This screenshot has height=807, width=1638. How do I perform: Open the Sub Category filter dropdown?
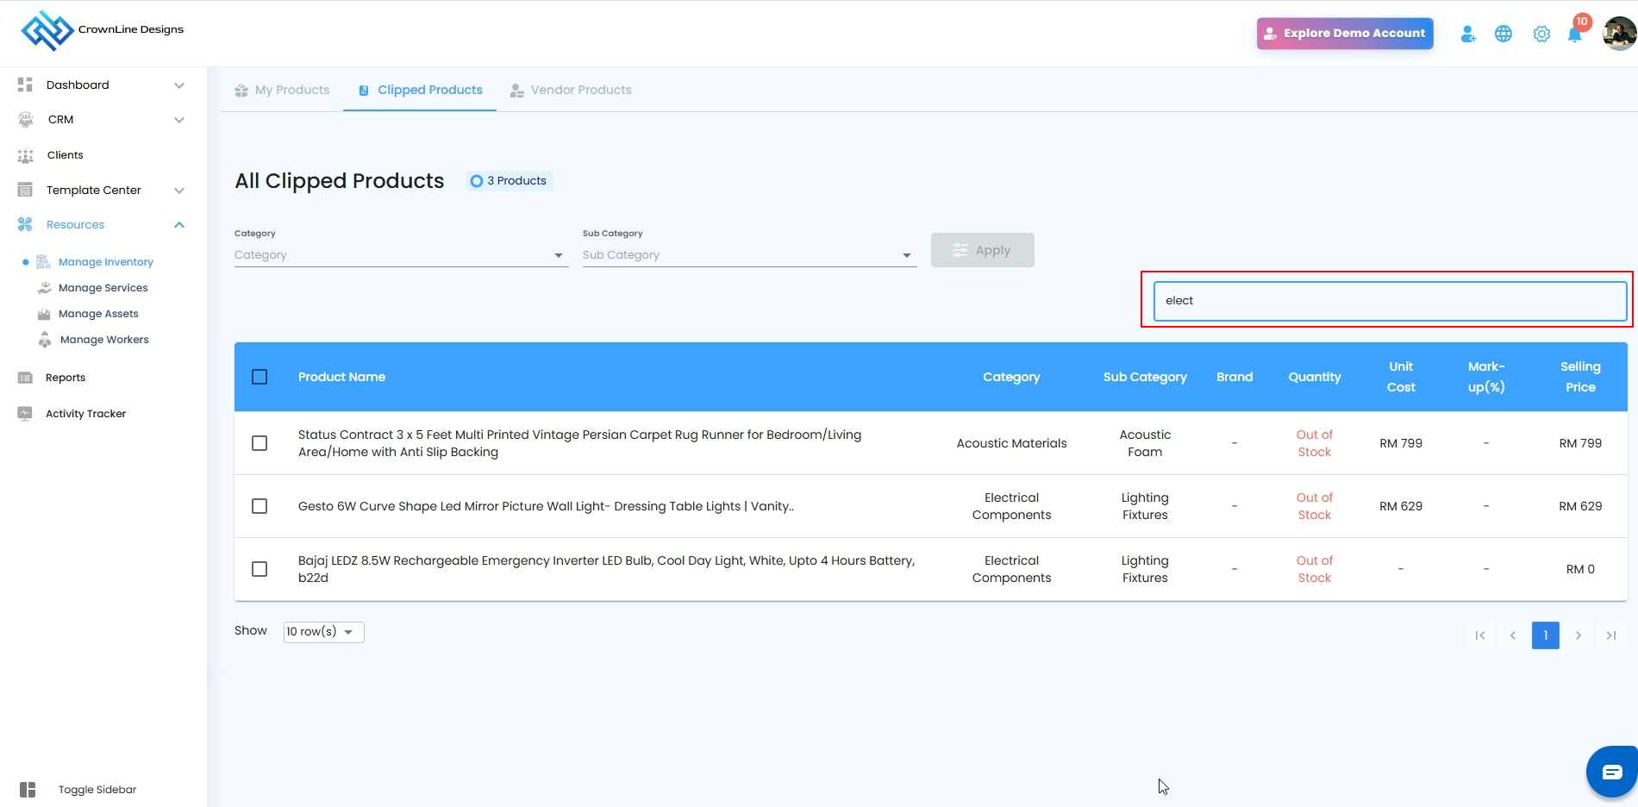click(x=748, y=255)
